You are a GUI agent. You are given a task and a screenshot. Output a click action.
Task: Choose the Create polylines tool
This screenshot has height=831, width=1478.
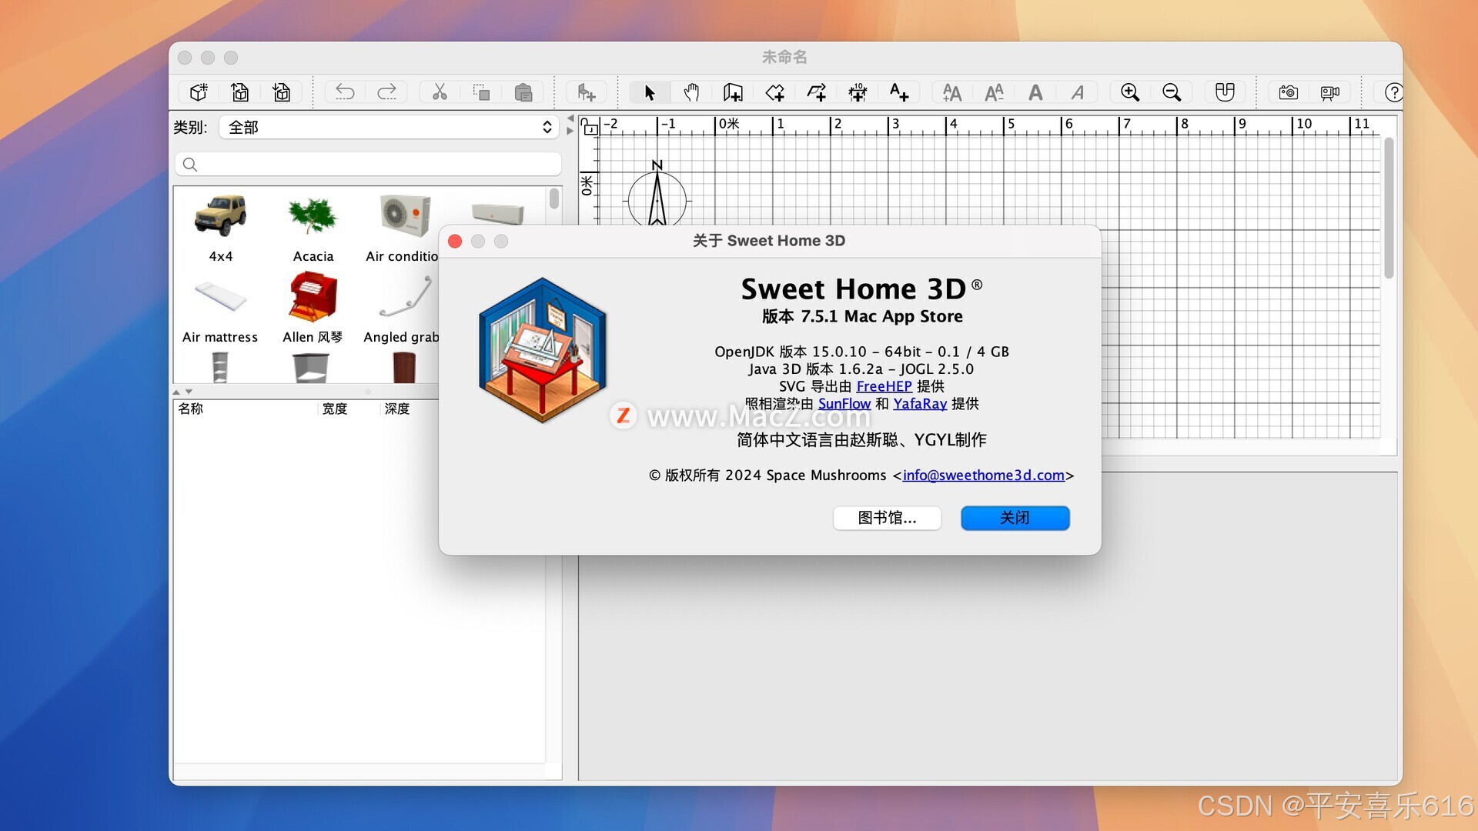[816, 92]
